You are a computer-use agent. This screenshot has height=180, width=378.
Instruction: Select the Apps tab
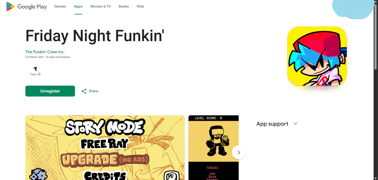[78, 7]
